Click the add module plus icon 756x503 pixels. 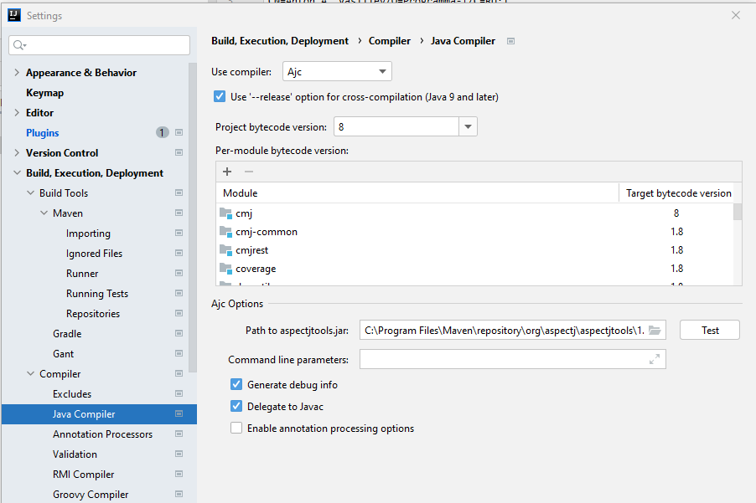227,172
